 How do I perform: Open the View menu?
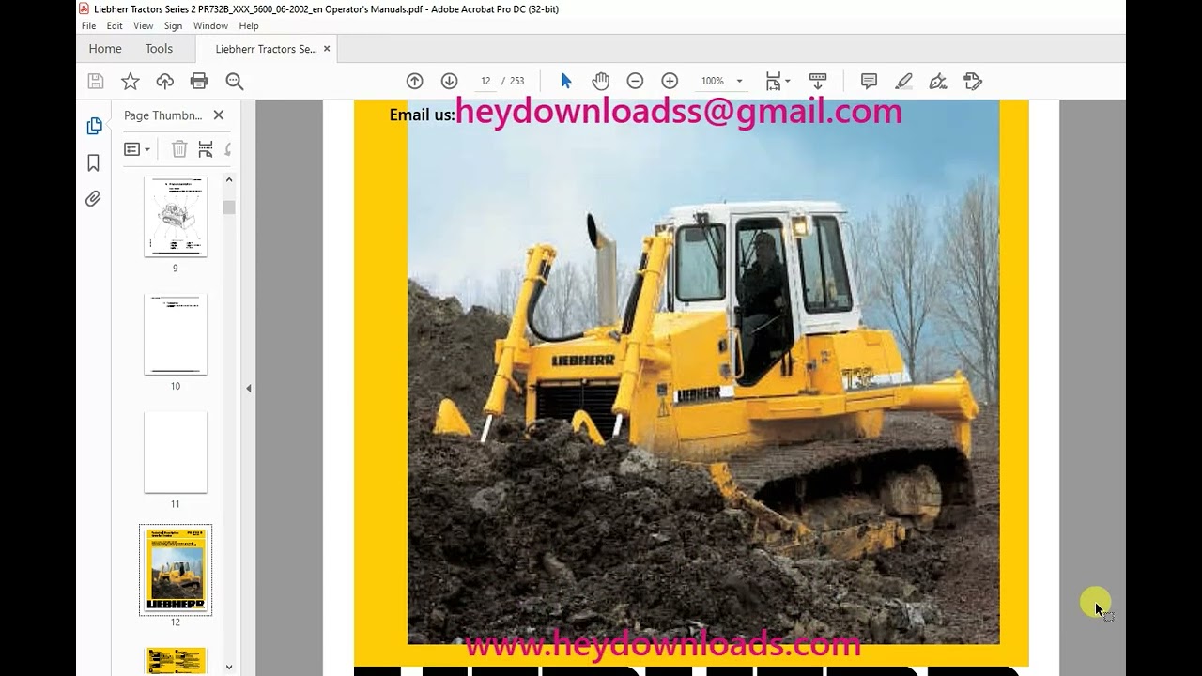[143, 26]
